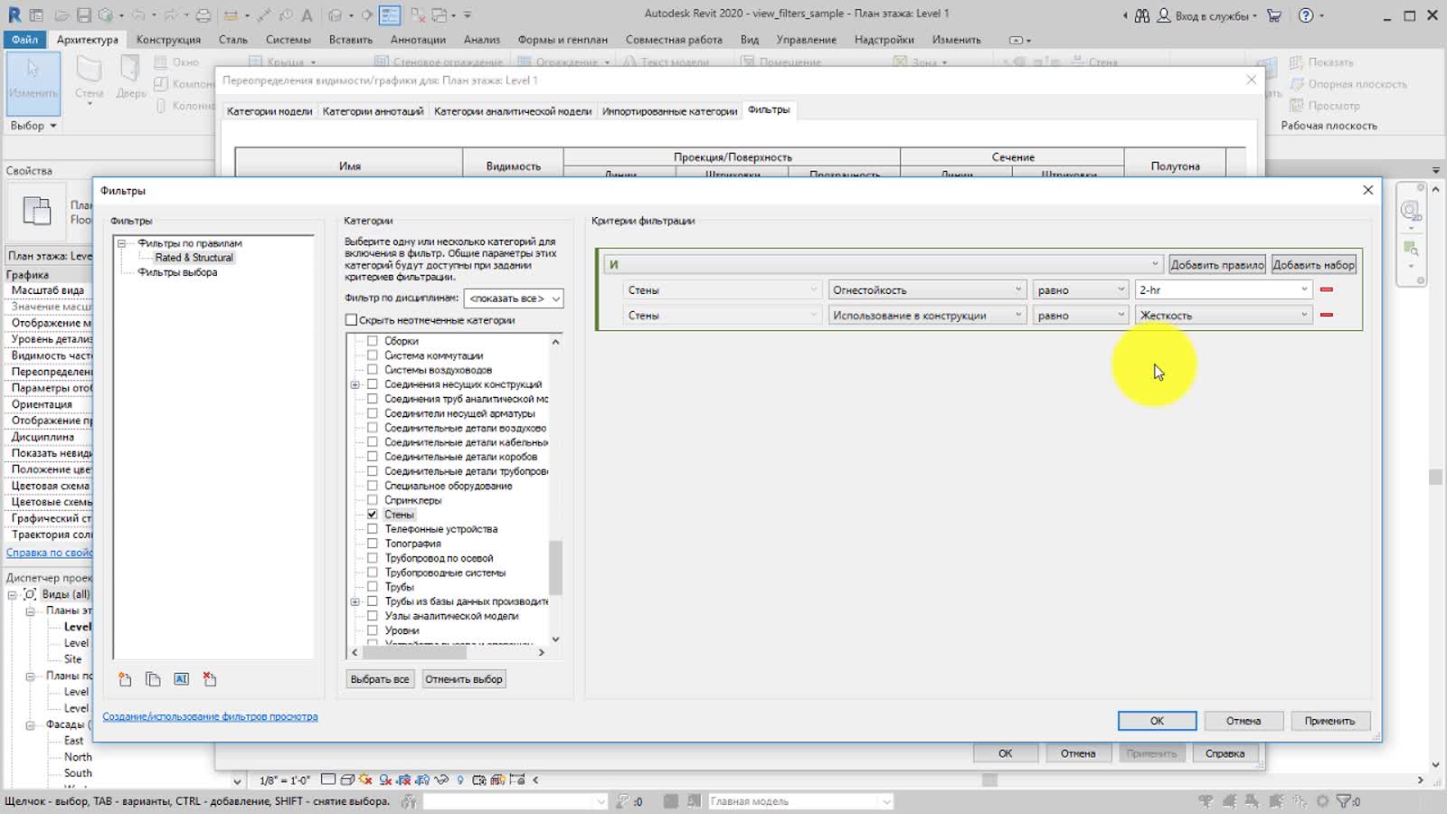
Task: Click the Detail Level icon in view control bar
Action: (328, 780)
